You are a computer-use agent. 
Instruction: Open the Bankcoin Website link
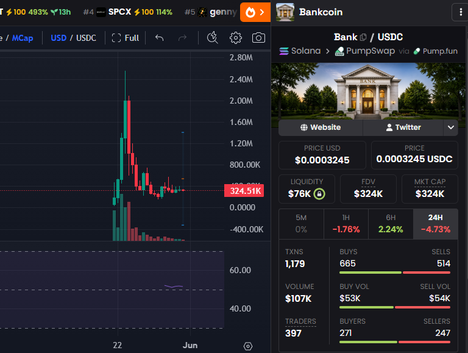(x=321, y=127)
